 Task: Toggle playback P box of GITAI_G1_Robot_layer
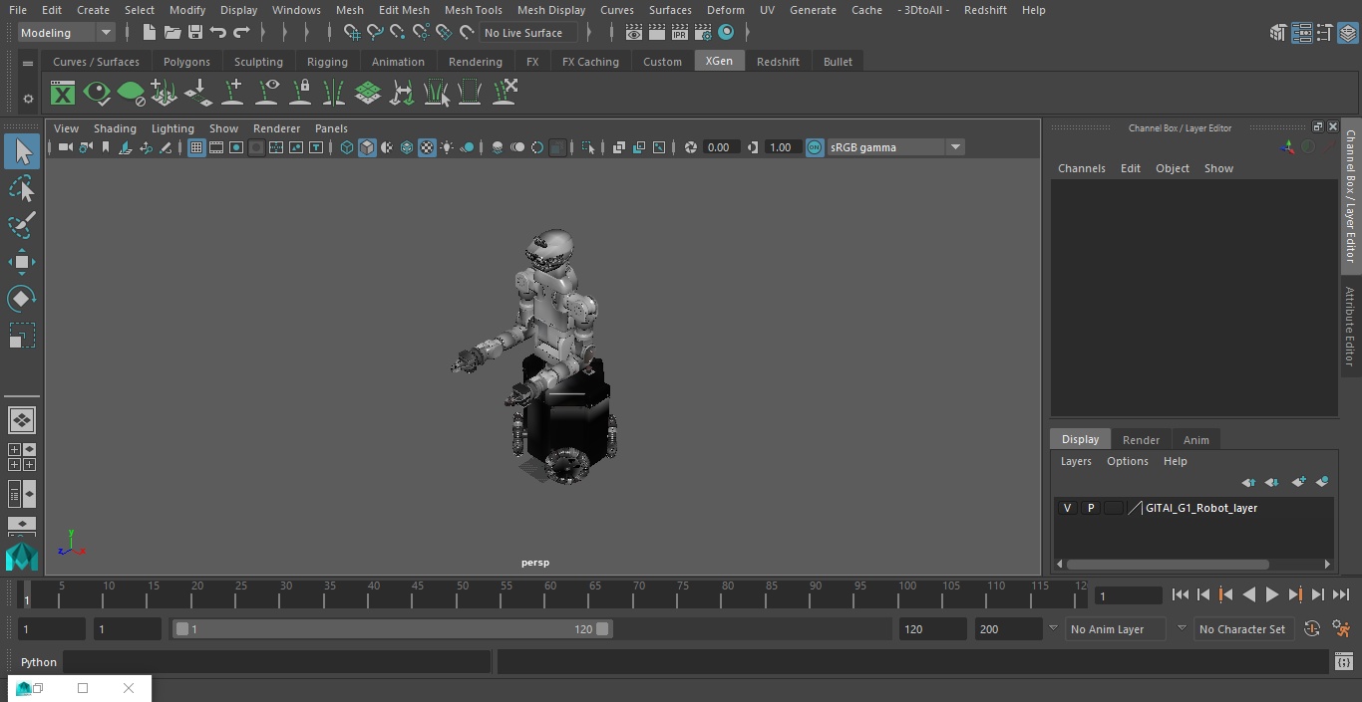(1090, 508)
